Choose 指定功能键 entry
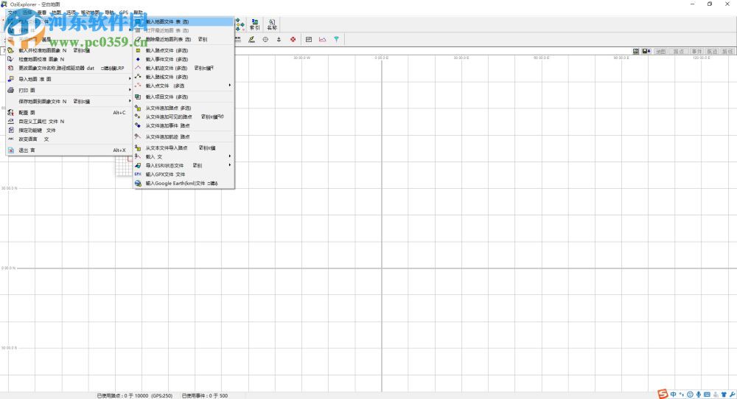Screen dimensions: 737x399 point(69,131)
